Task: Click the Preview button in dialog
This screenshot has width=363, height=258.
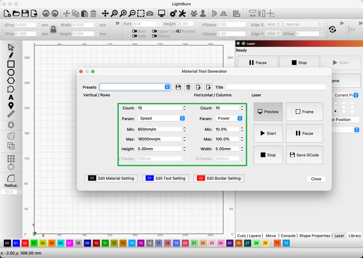Action: pos(268,112)
